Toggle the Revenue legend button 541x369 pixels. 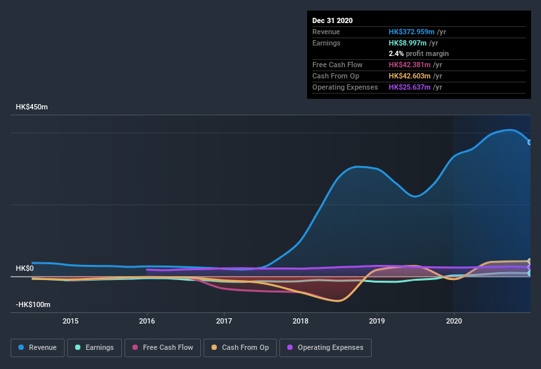(38, 348)
